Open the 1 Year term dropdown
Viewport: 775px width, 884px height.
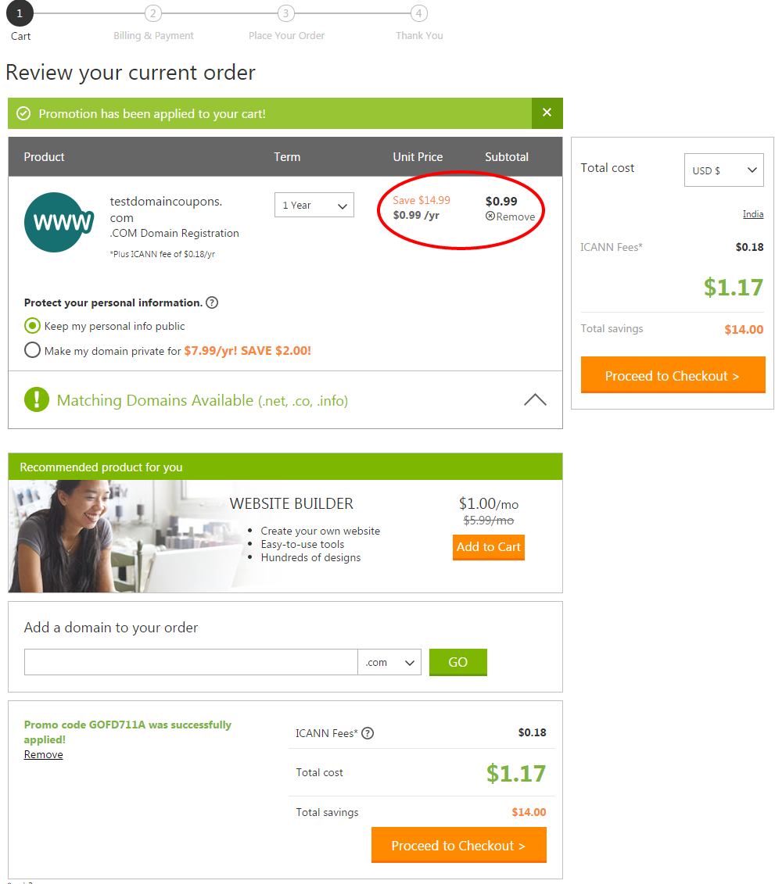[314, 206]
